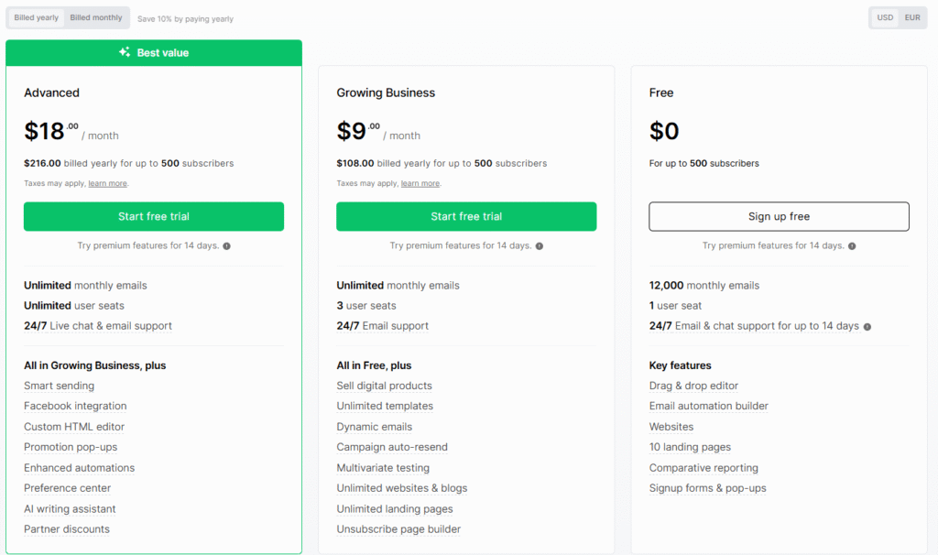938x555 pixels.
Task: Switch billing to Billed yearly
Action: [x=36, y=17]
